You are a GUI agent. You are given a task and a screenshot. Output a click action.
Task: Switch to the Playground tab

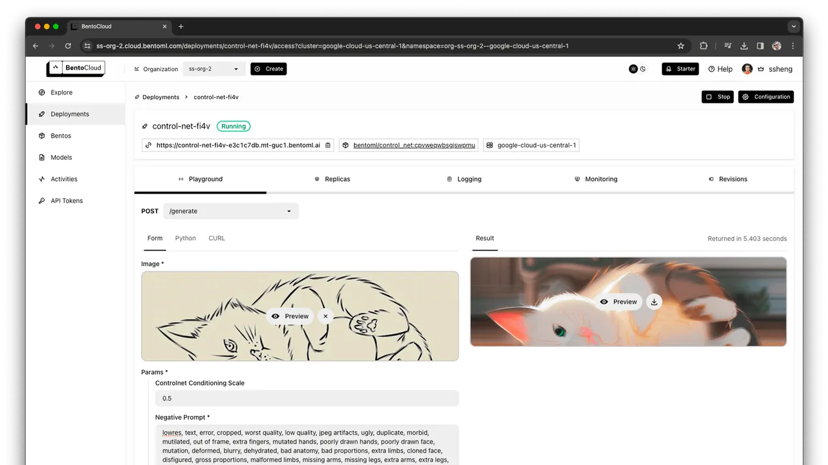point(200,179)
